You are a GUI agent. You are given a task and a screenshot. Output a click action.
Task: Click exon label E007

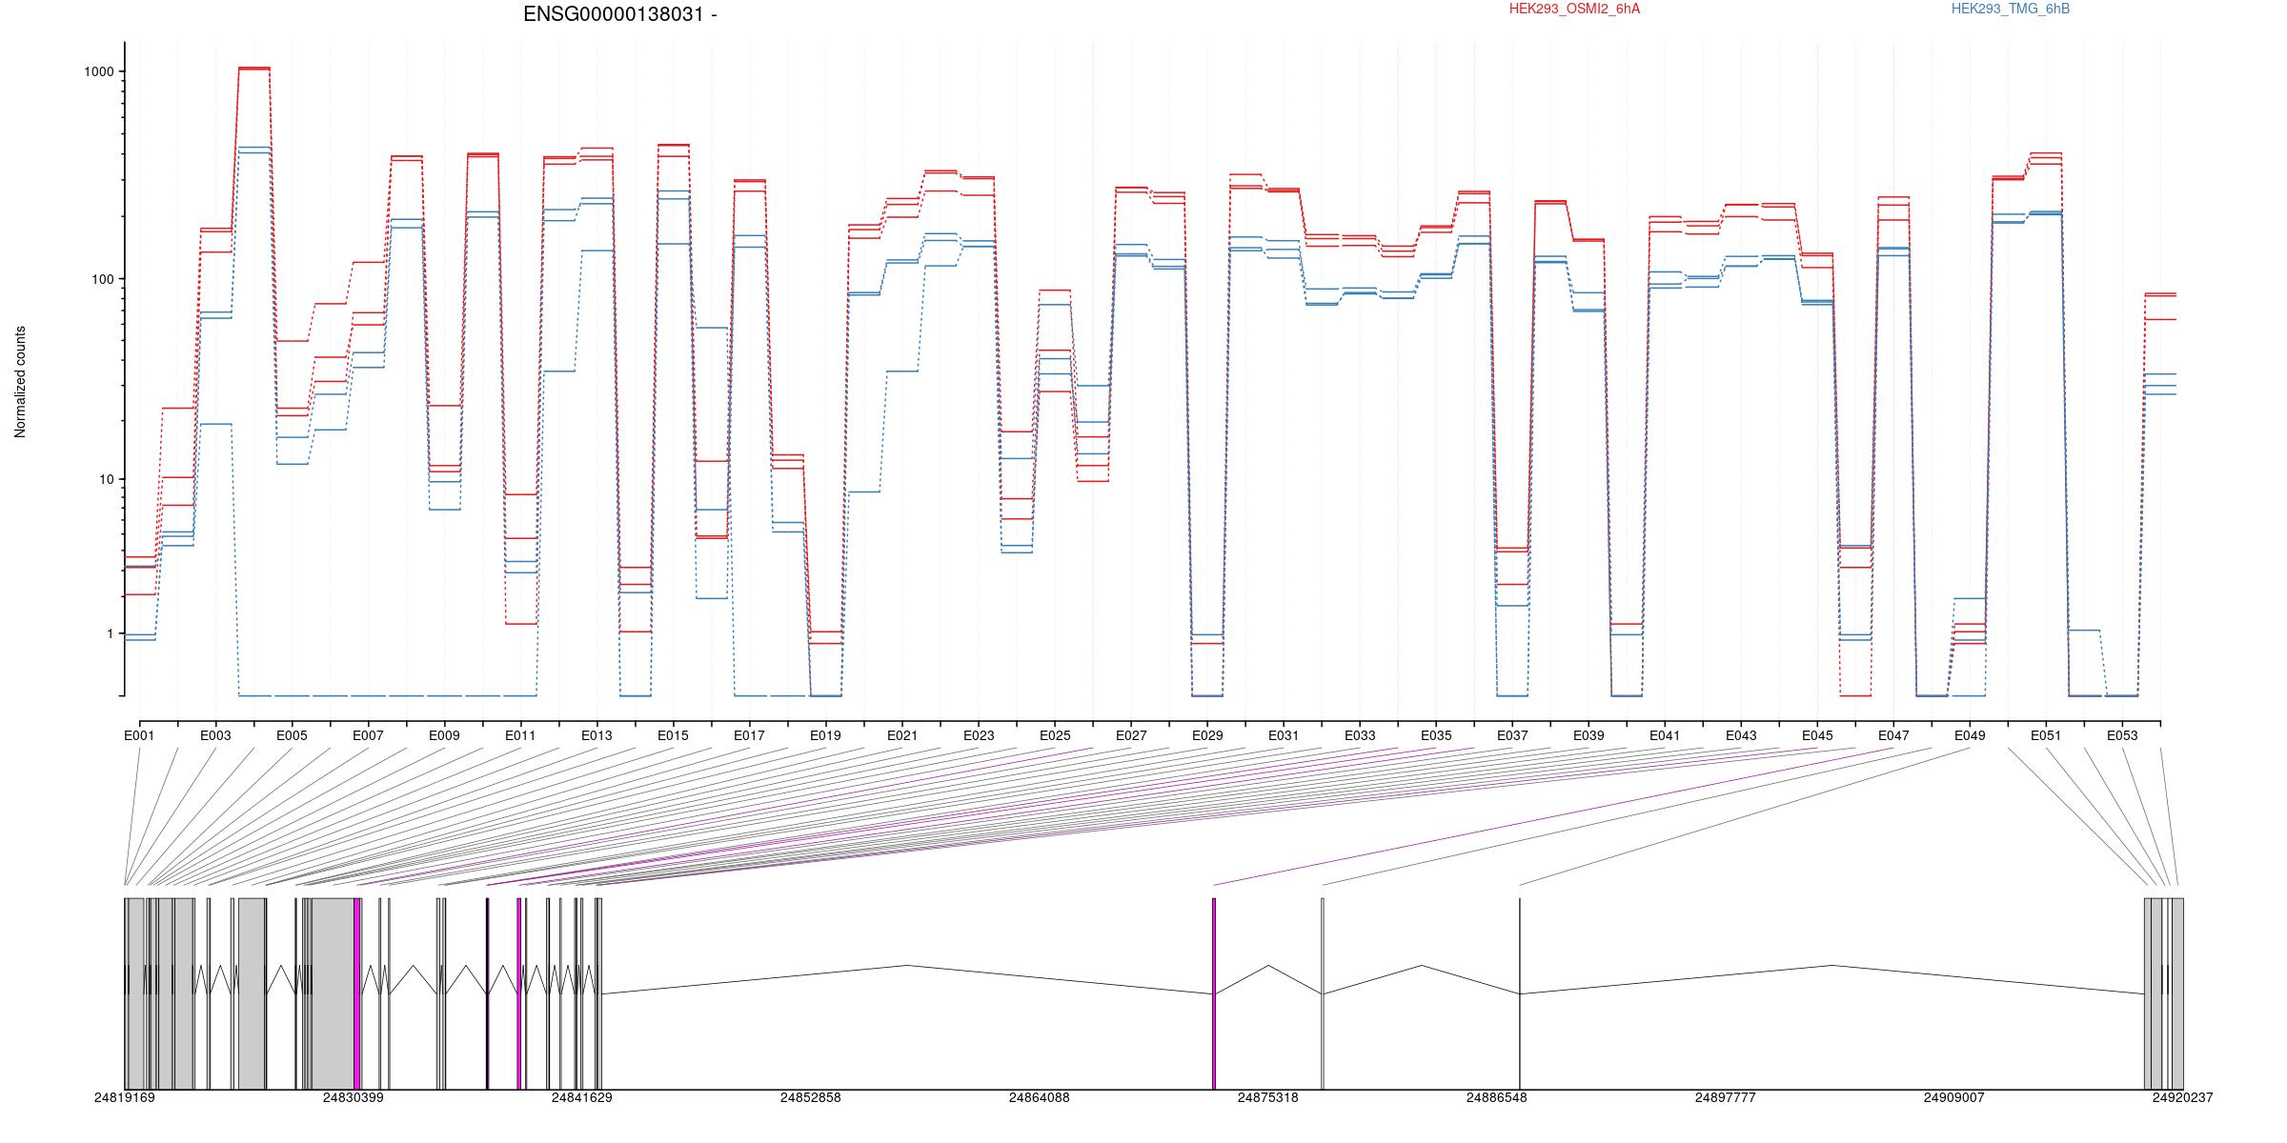click(368, 735)
